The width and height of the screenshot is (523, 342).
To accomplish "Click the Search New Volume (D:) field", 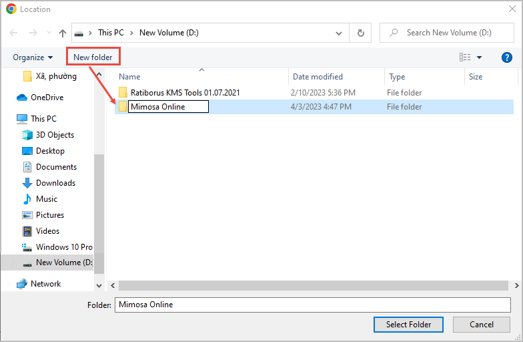I will (447, 33).
